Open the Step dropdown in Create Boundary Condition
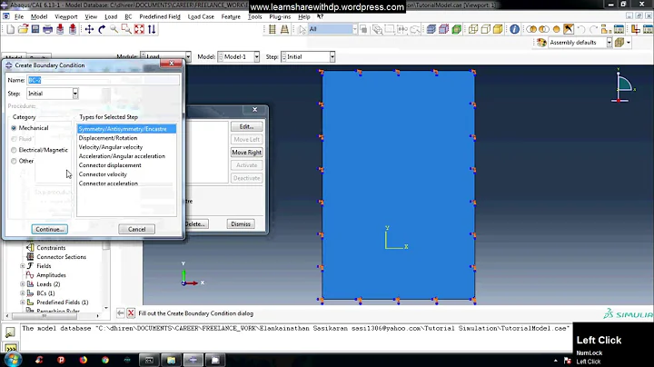654x367 pixels. (75, 94)
